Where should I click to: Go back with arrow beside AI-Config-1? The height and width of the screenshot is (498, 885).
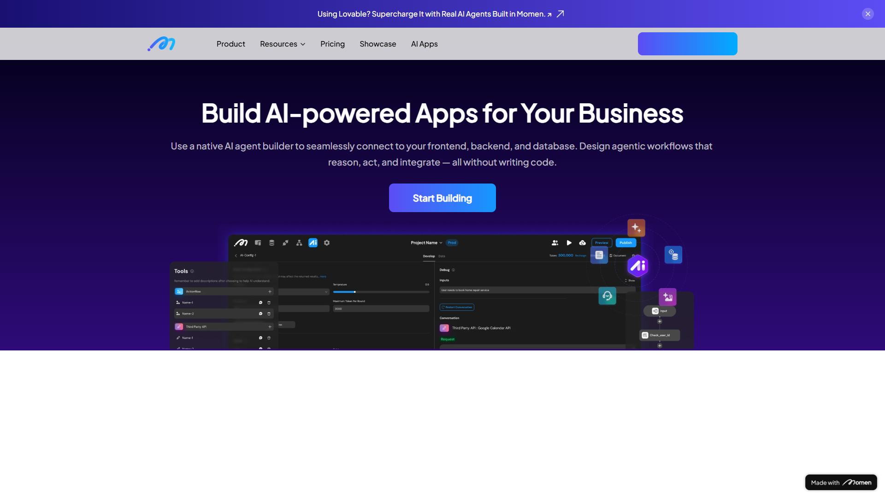(236, 255)
